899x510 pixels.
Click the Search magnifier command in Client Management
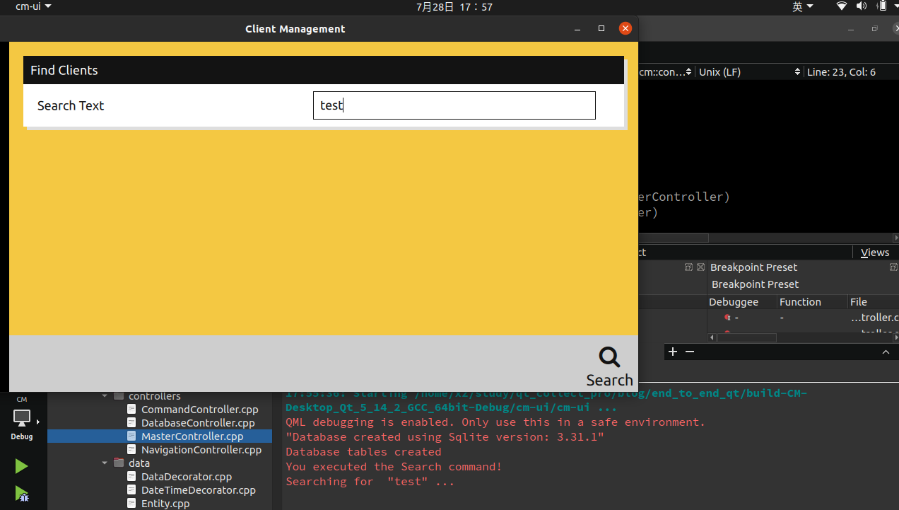point(609,367)
